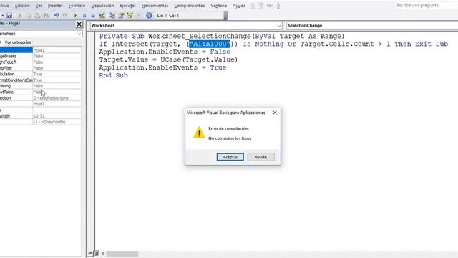Click 'Private Sub Worksheet_SelectionChange' declaration line
458x258 pixels.
click(222, 37)
